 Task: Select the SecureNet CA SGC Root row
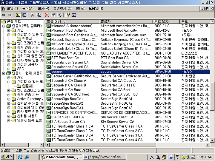(128, 94)
